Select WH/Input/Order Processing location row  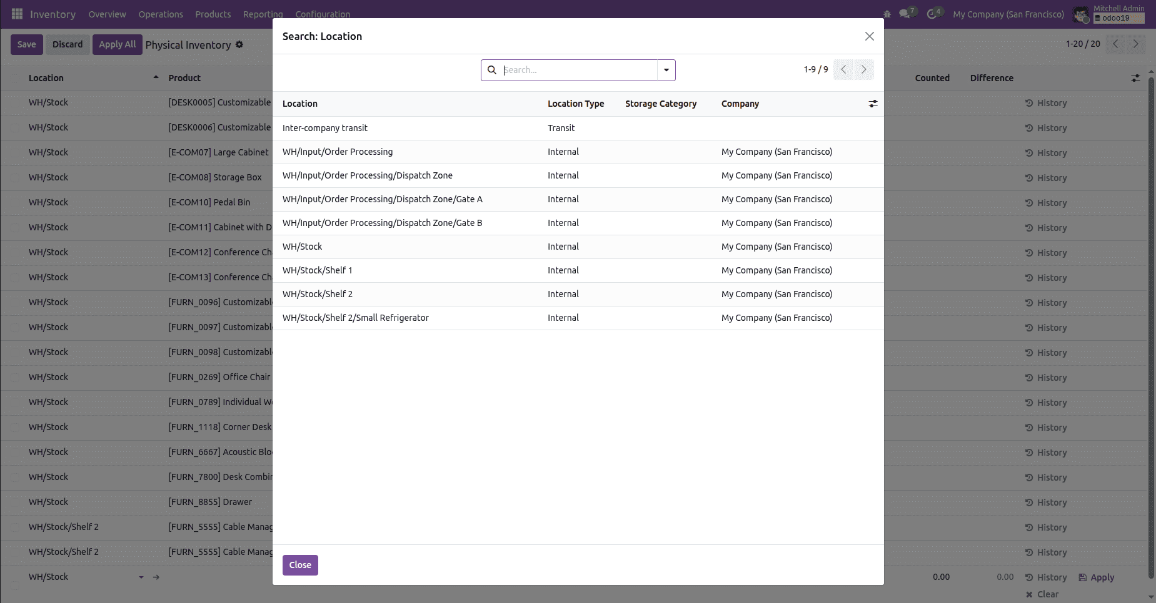point(578,152)
